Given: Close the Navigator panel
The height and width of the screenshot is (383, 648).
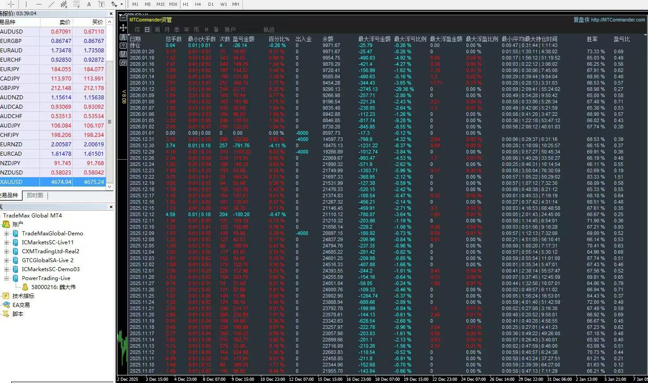Looking at the screenshot, I should (111, 207).
